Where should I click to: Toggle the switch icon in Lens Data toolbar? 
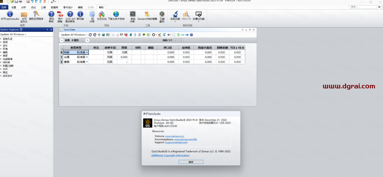(x=169, y=35)
